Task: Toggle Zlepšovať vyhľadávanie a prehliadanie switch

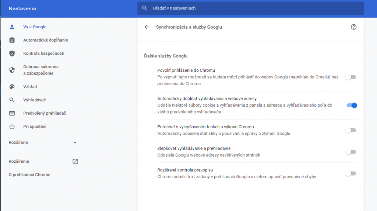Action: click(x=351, y=152)
